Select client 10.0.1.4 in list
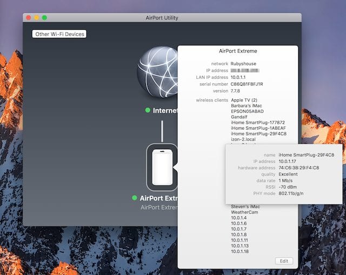The image size is (346, 275). tap(239, 218)
